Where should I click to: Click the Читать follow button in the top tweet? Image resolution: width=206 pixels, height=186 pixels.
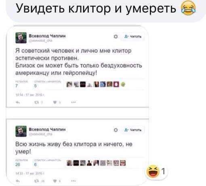pos(133,36)
